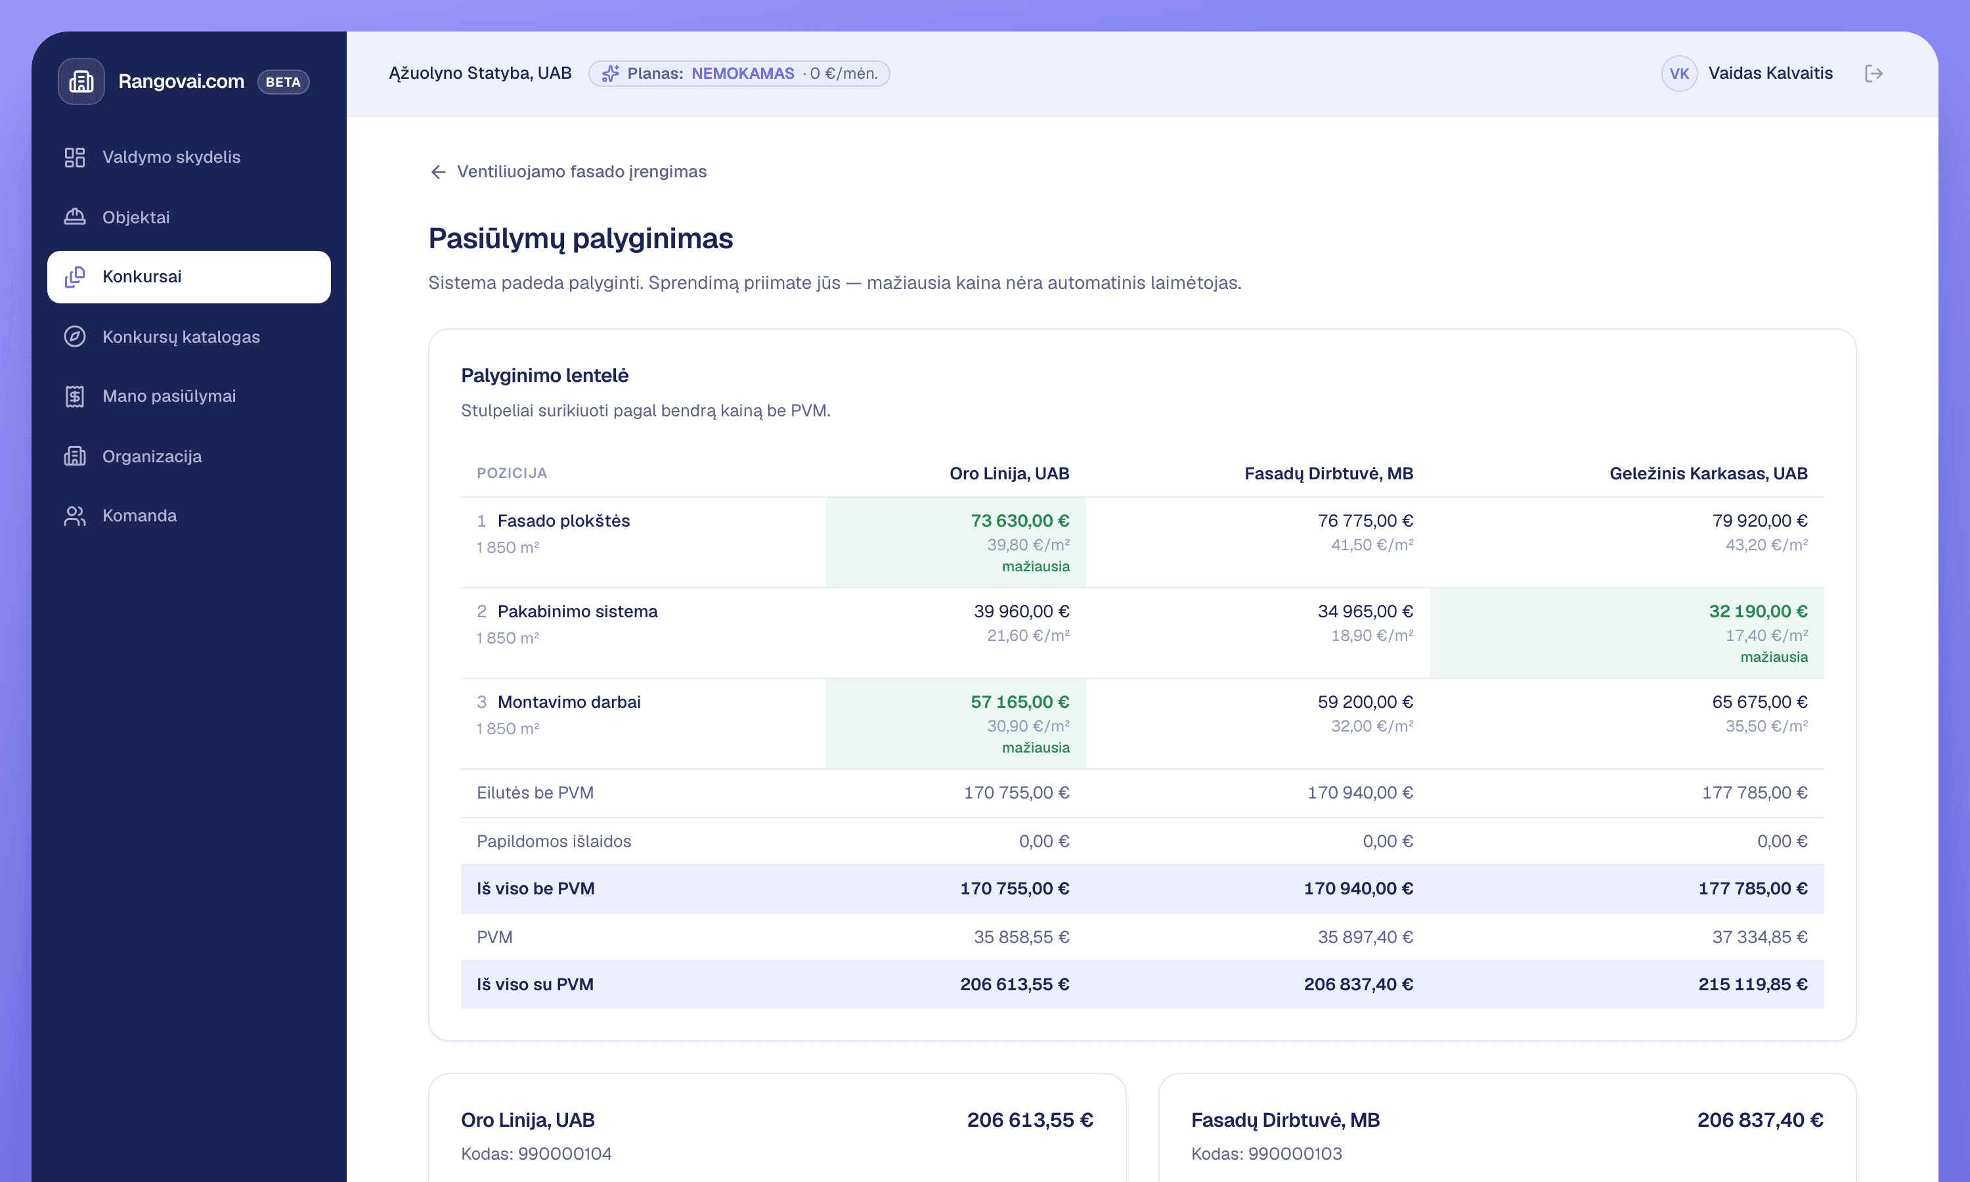Click PVM value 35 858,55 €
1970x1182 pixels.
[x=1021, y=936]
